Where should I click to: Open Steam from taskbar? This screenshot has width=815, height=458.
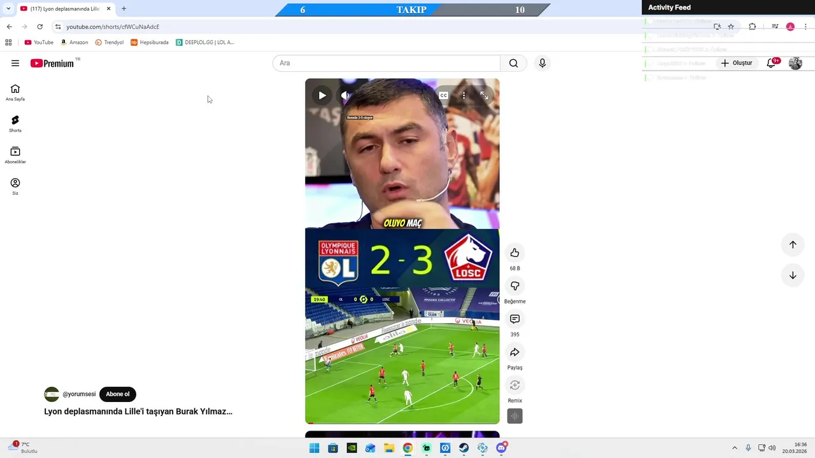pos(464,448)
